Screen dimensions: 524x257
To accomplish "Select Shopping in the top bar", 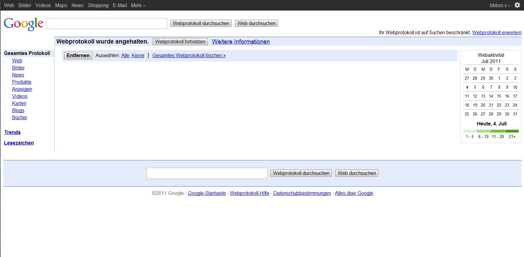I will pyautogui.click(x=98, y=5).
